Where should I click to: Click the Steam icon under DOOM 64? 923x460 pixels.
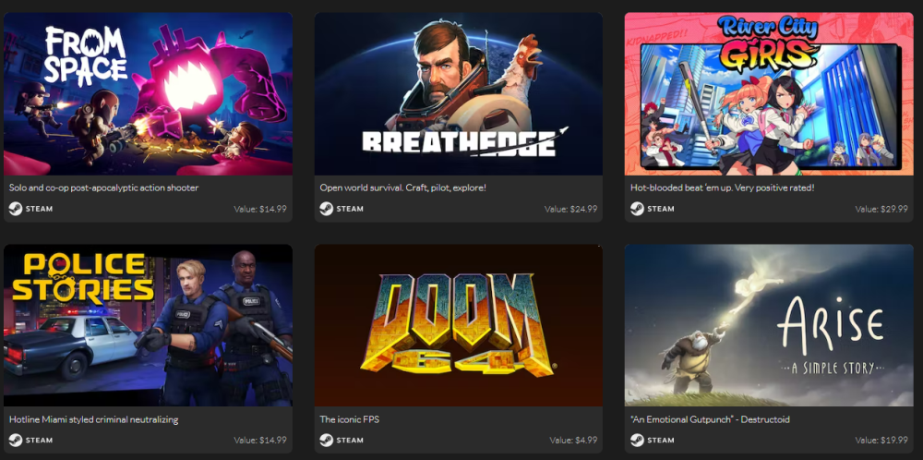tap(326, 440)
